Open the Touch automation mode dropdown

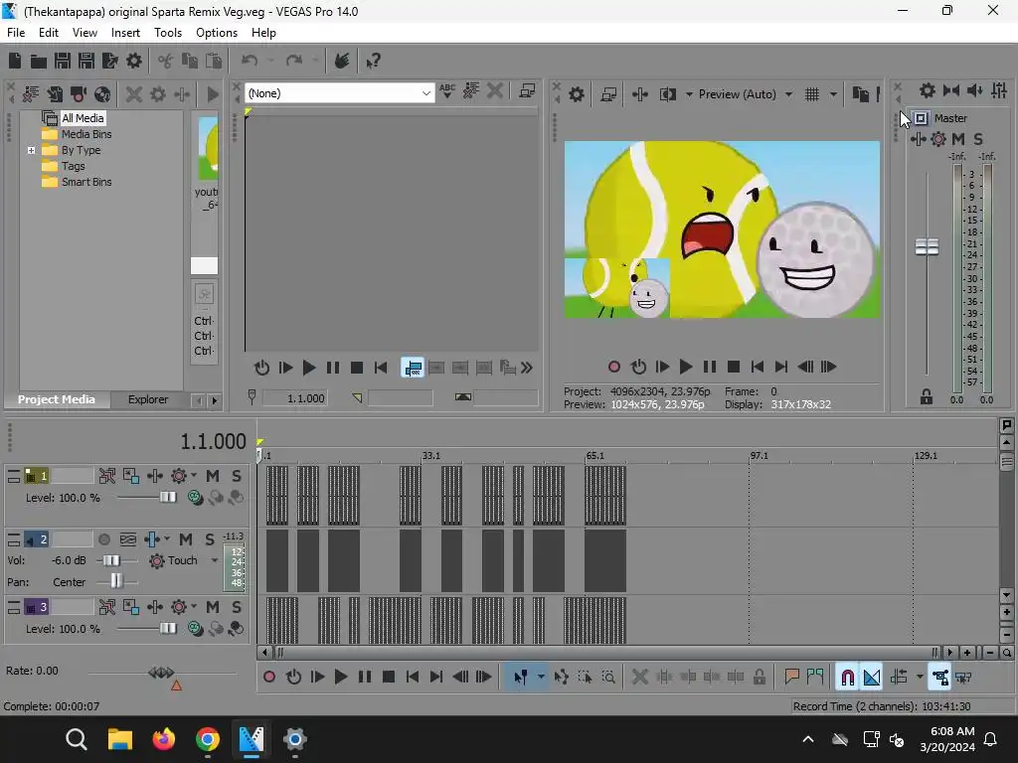pos(215,560)
